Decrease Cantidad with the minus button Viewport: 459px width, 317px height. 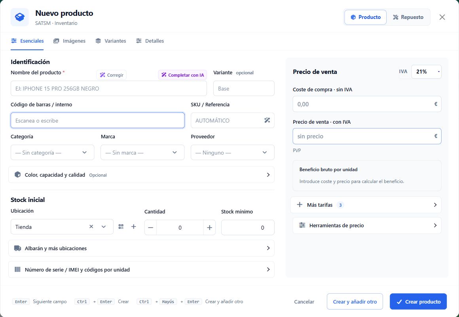(150, 228)
